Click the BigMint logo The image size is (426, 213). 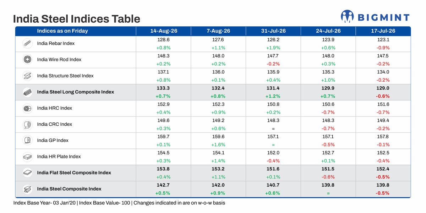pyautogui.click(x=375, y=17)
